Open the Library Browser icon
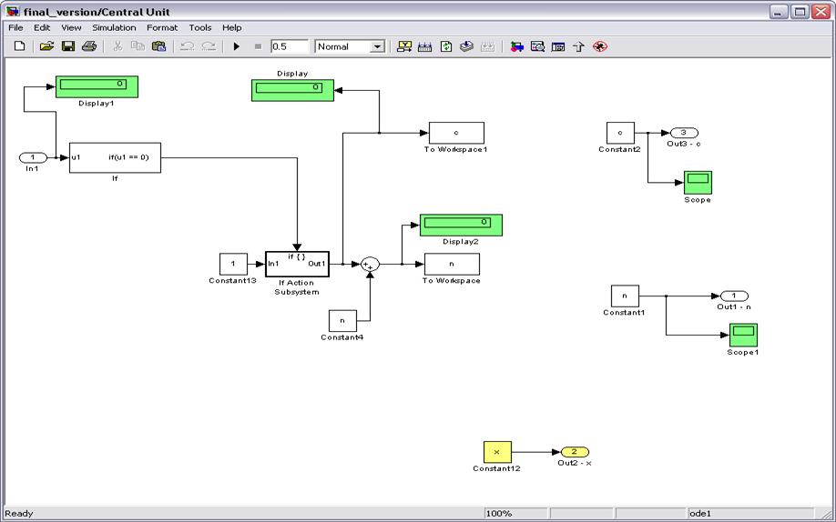The width and height of the screenshot is (836, 522). 516,47
